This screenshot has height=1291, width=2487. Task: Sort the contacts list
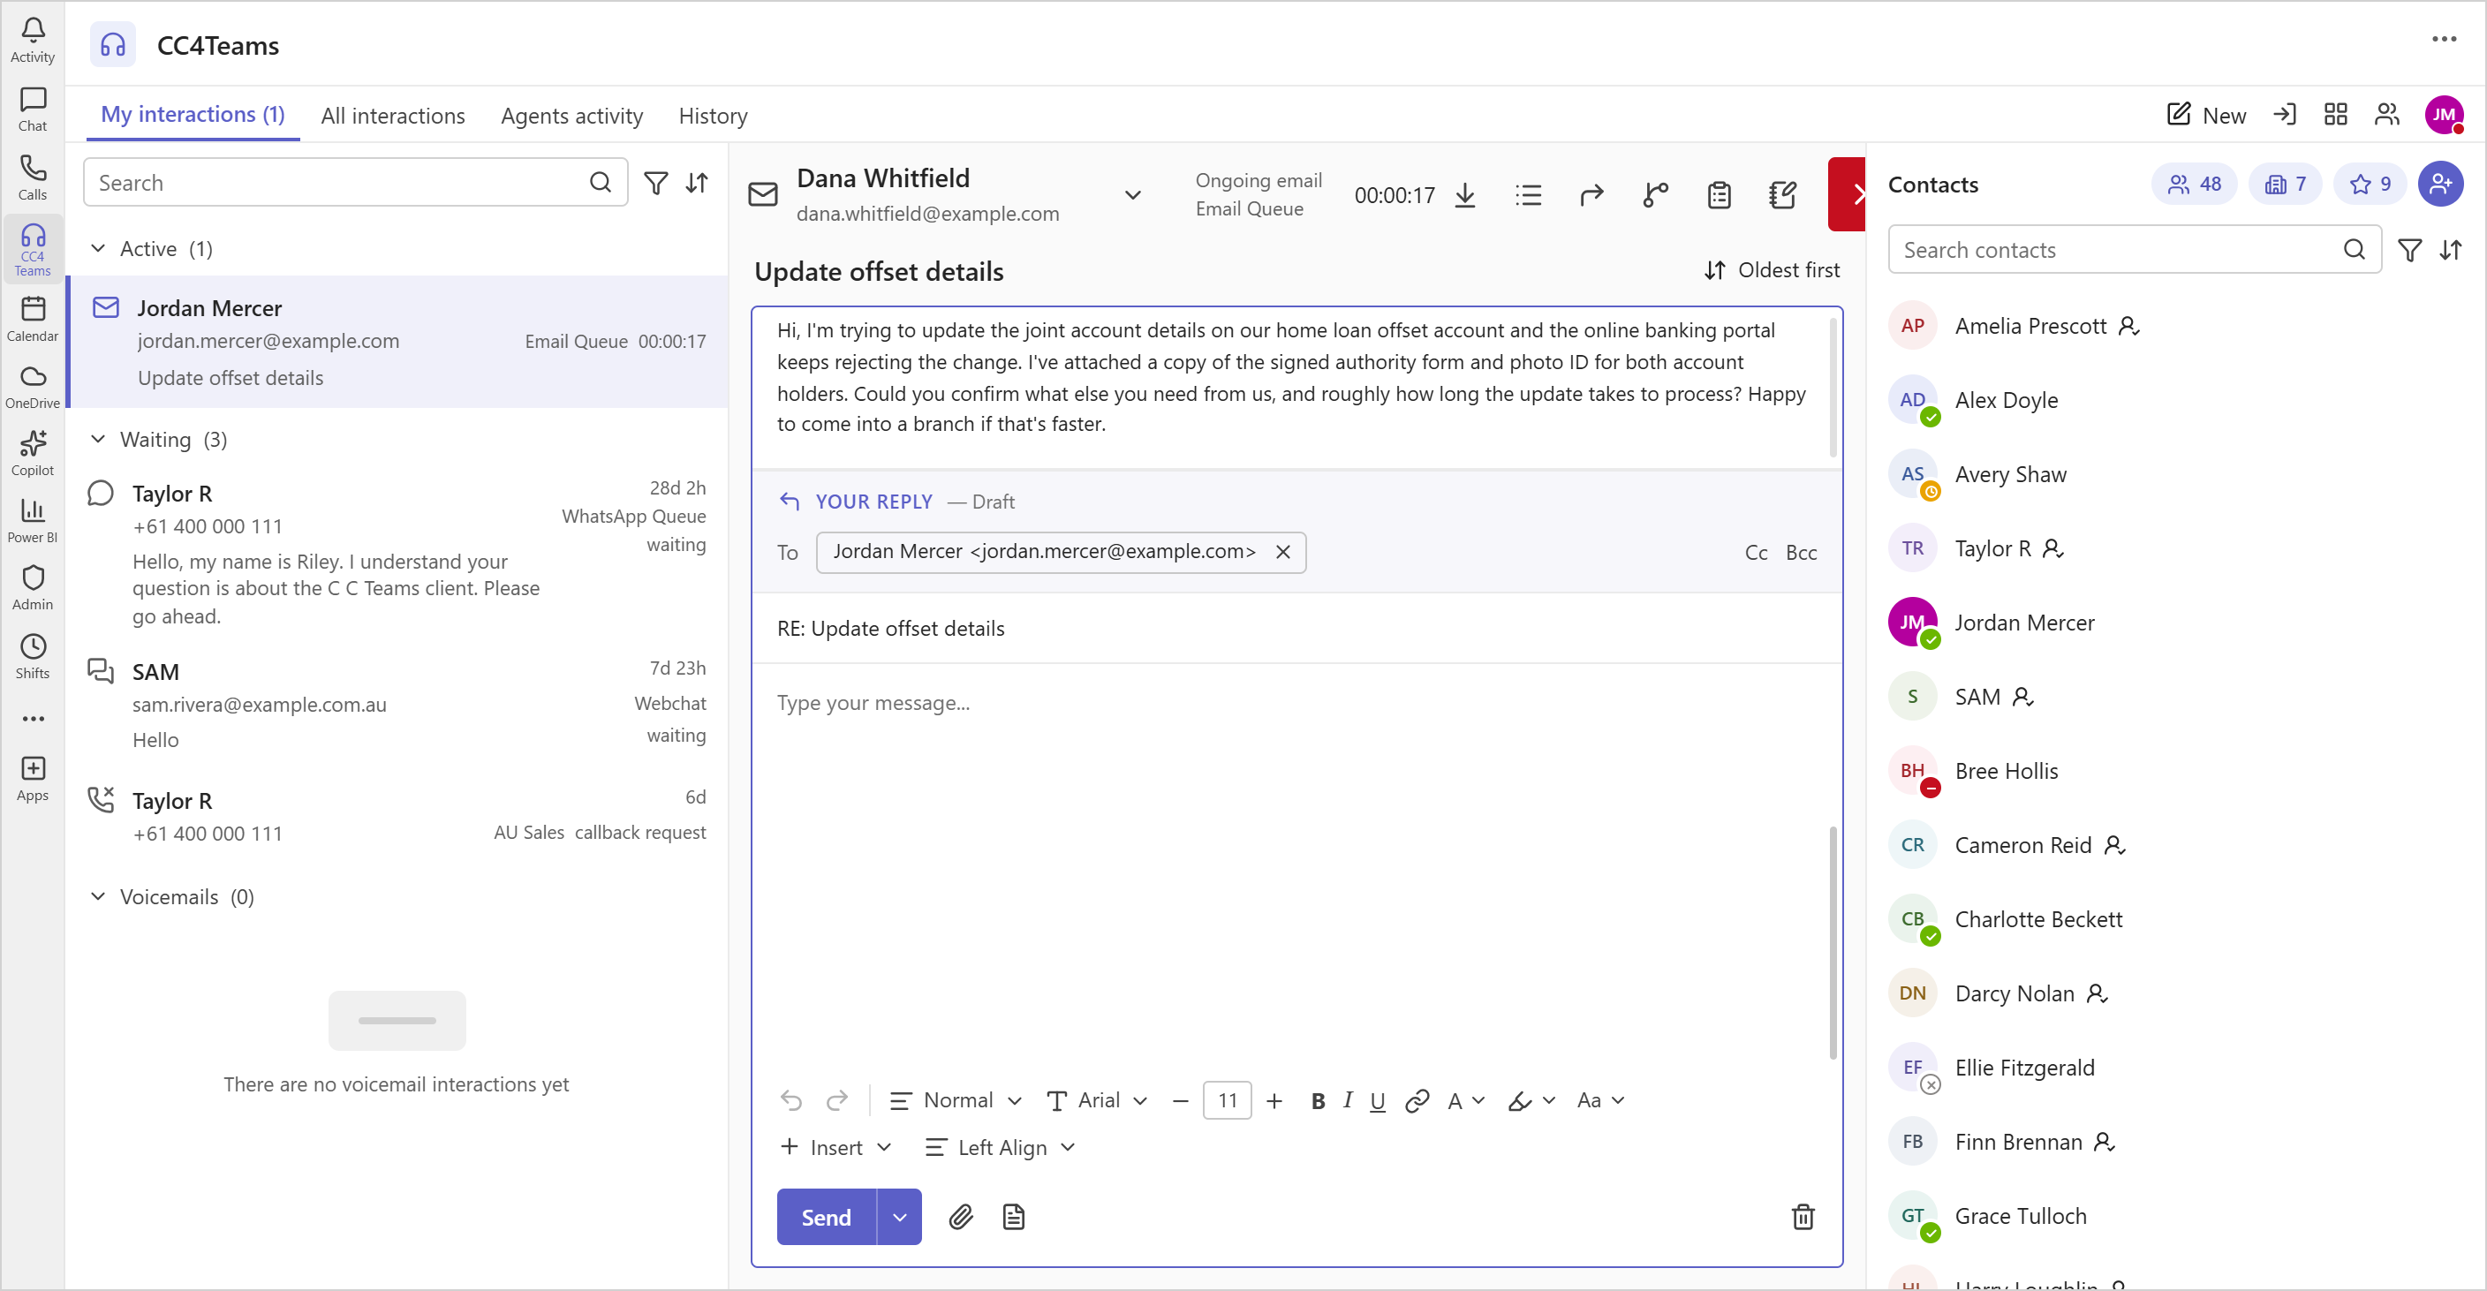(x=2450, y=250)
